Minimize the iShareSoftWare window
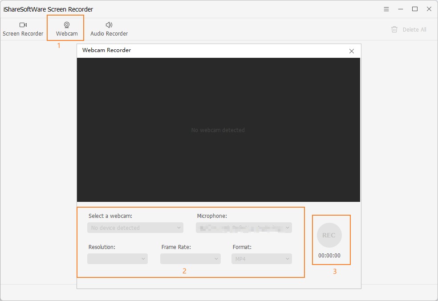438x301 pixels. click(x=401, y=9)
